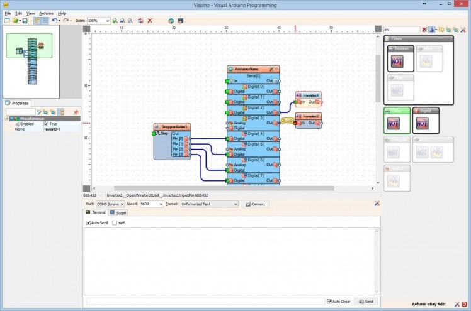Viewport: 471px width, 311px height.
Task: Click the Zoom In magnifier icon
Action: 115,21
